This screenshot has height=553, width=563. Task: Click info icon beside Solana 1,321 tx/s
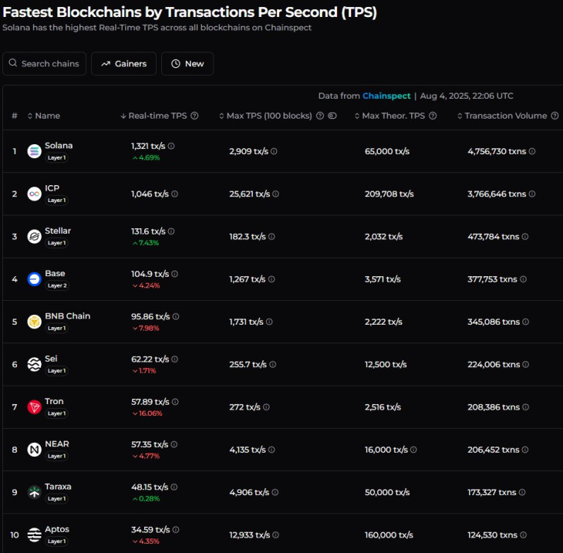(171, 146)
